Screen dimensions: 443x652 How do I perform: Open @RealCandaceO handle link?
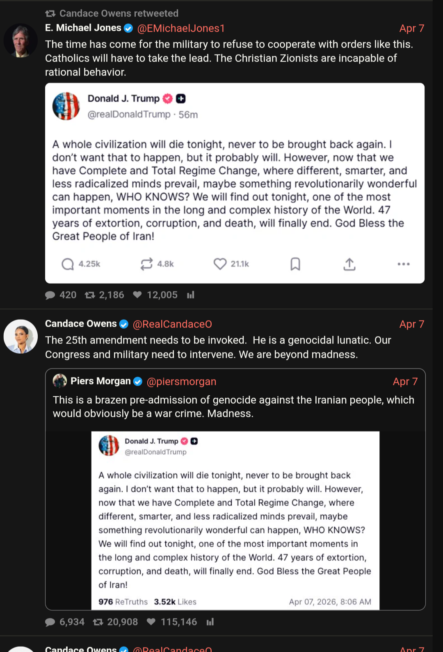[172, 324]
